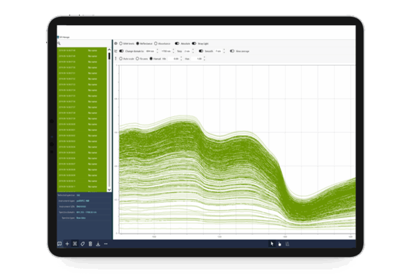Viewport: 420px width, 280px height.
Task: Click the plus icon to add spectrum
Action: (x=67, y=244)
